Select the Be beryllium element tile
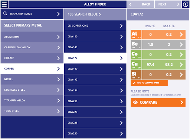The width and height of the screenshot is (190, 139). pyautogui.click(x=136, y=45)
